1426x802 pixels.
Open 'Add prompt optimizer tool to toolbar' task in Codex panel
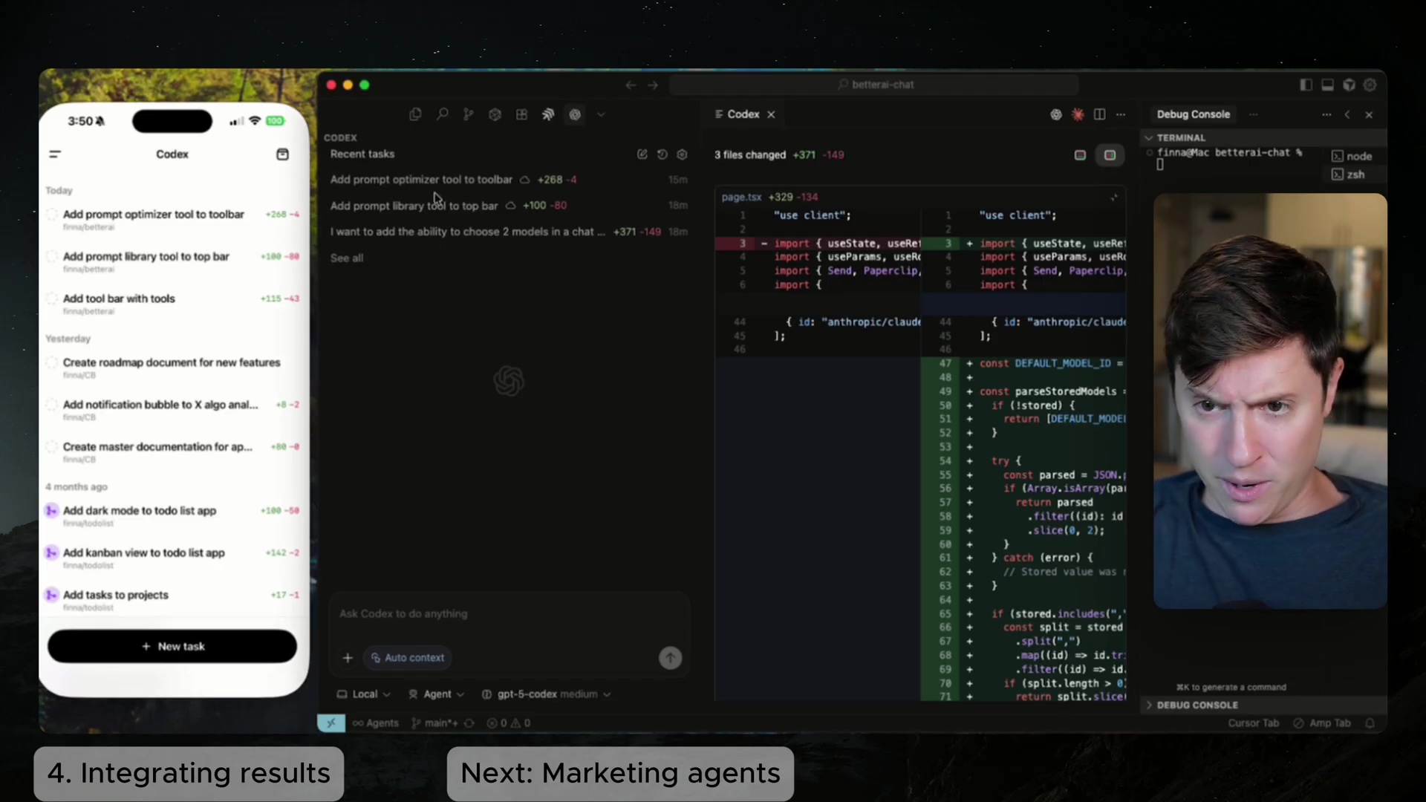point(509,180)
